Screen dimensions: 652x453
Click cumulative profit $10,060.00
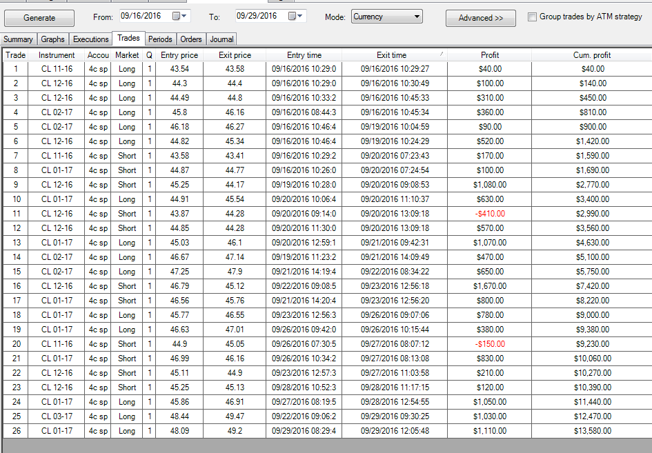click(x=592, y=359)
